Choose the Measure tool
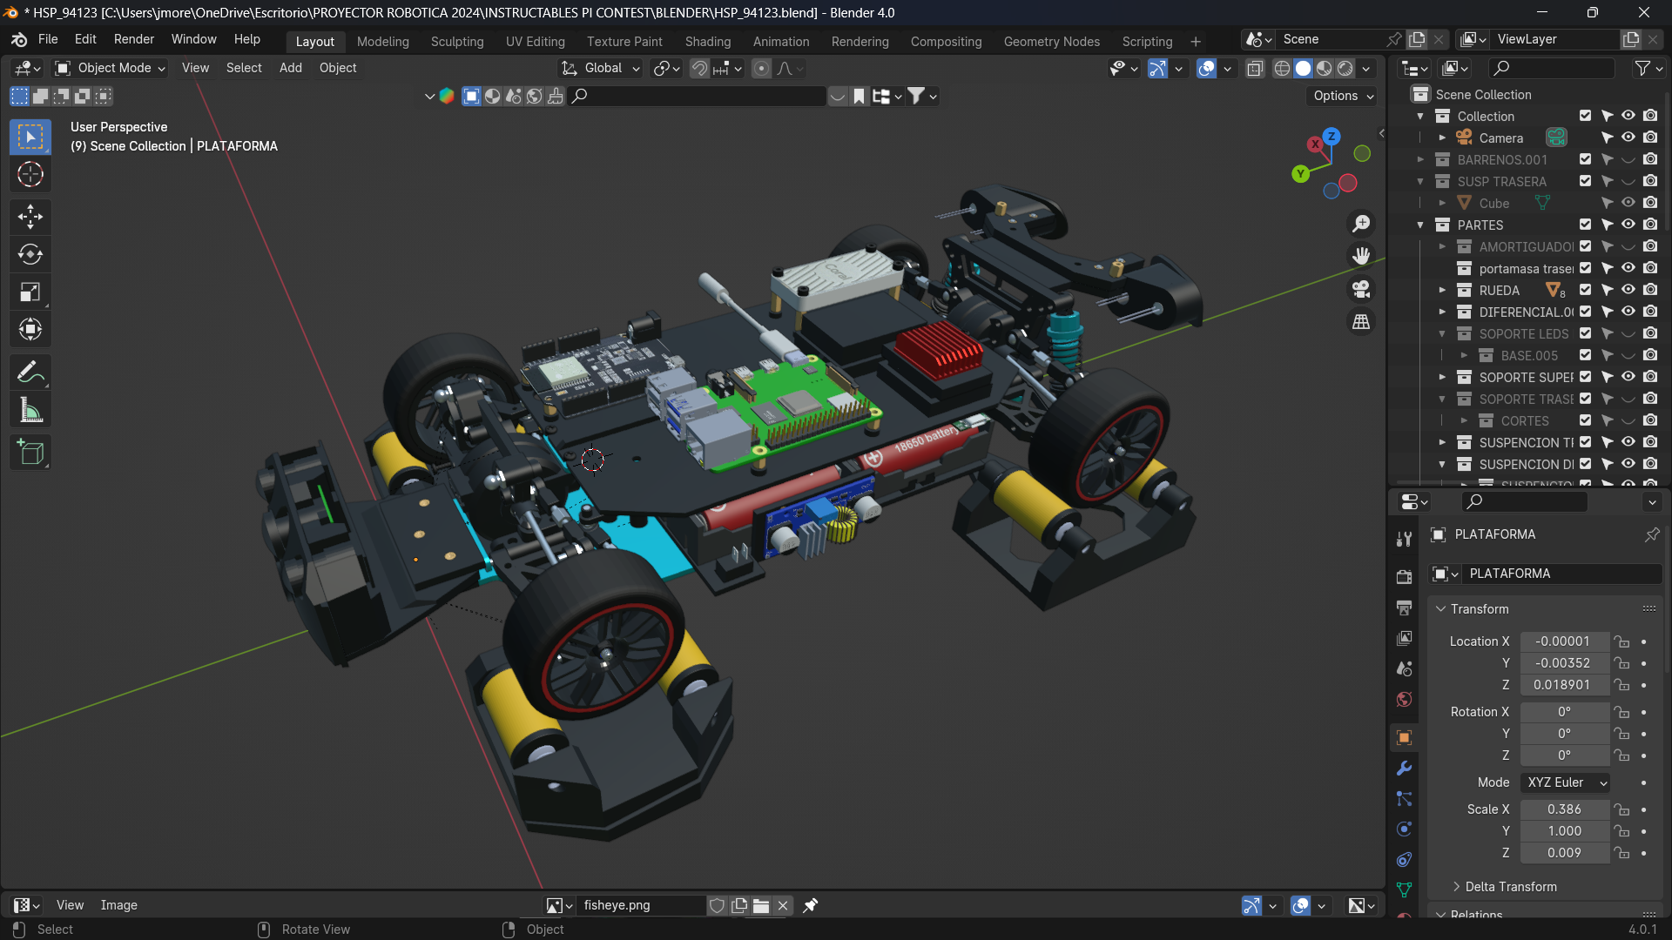This screenshot has width=1672, height=940. click(x=30, y=410)
